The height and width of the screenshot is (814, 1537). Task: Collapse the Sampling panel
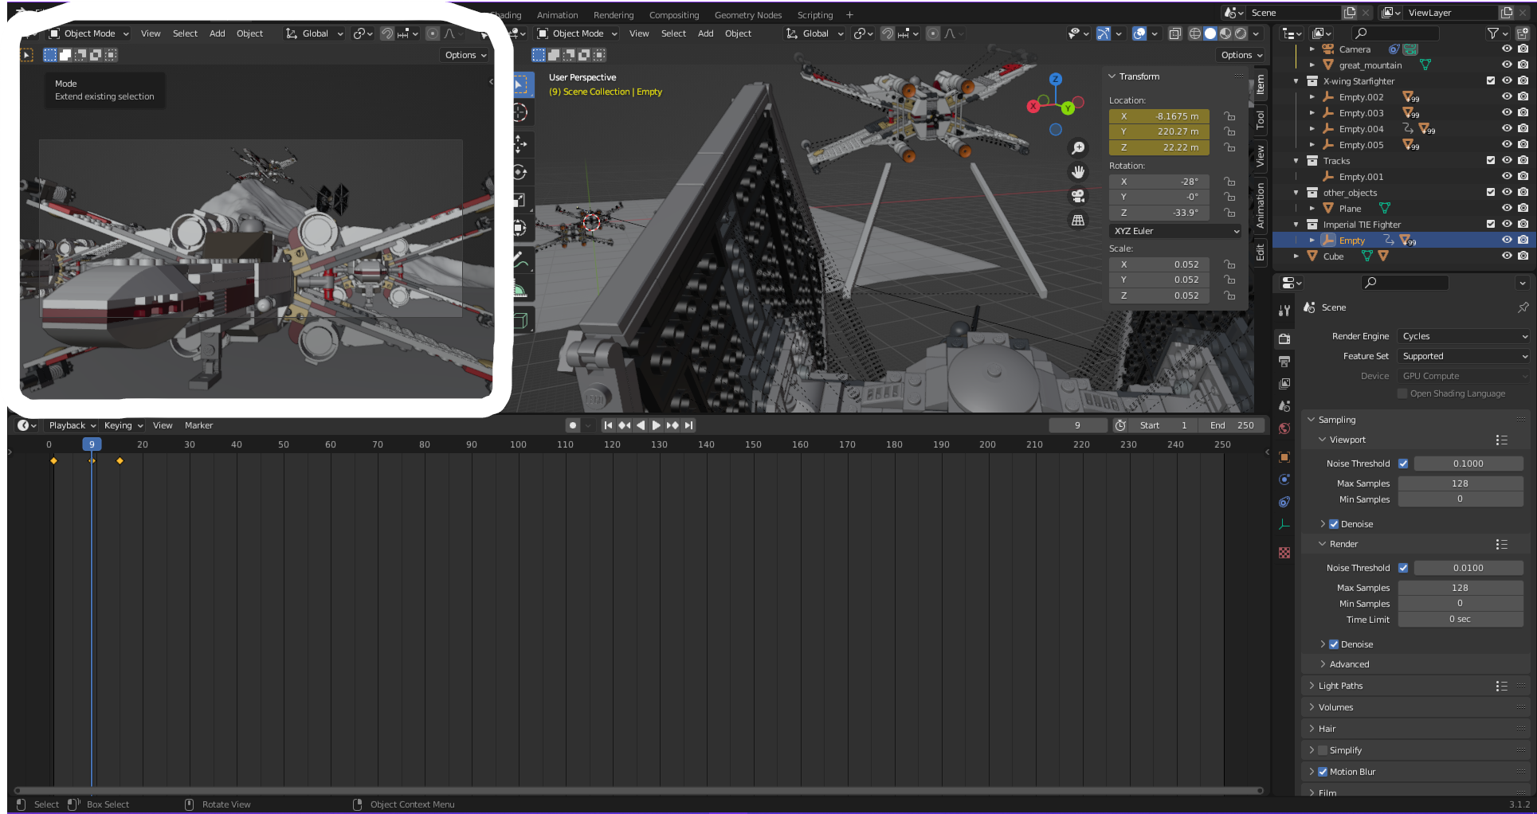click(1336, 420)
